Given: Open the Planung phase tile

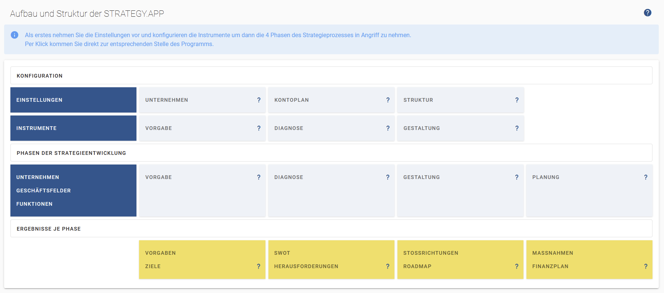Looking at the screenshot, I should click(589, 191).
